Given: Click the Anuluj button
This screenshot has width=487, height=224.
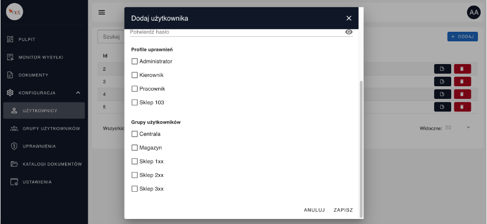Looking at the screenshot, I should coord(314,210).
